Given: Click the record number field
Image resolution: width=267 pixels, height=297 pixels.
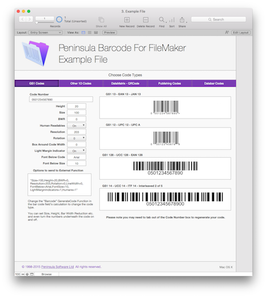Looking at the screenshot, I should pyautogui.click(x=45, y=18).
